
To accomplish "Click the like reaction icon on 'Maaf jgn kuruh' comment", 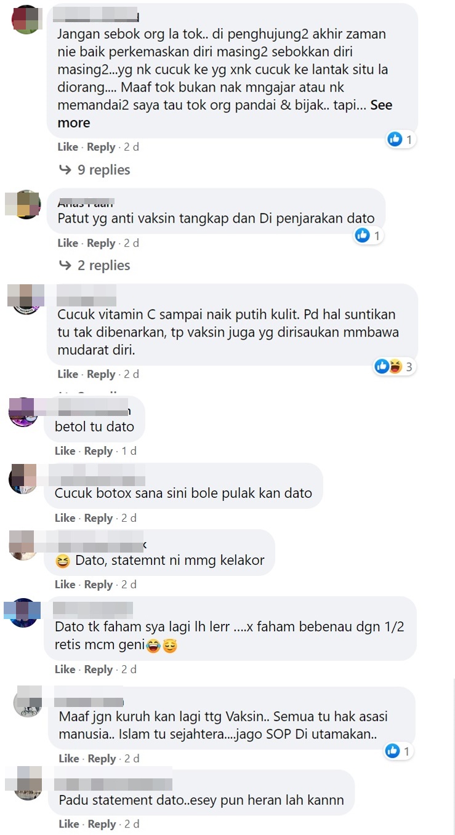I will click(392, 751).
